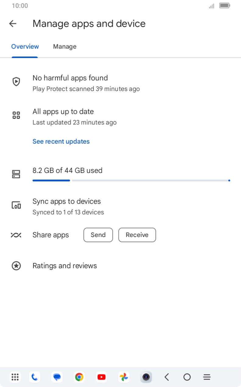The height and width of the screenshot is (387, 241).
Task: Open Google Photos from the taskbar
Action: 124,377
